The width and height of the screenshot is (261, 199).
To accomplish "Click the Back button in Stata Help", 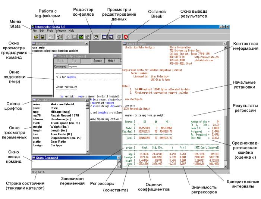I will click(x=60, y=61).
